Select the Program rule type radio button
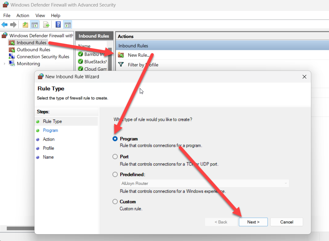The width and height of the screenshot is (329, 241). coord(115,139)
